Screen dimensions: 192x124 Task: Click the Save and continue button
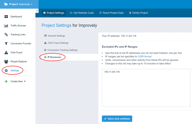click(117, 118)
